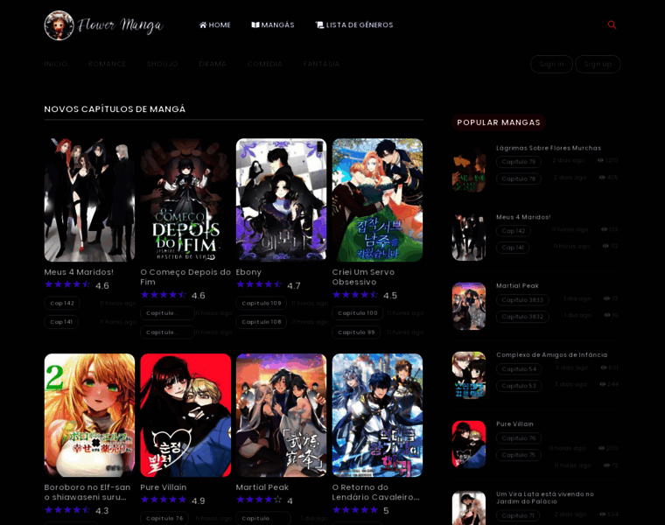Image resolution: width=665 pixels, height=525 pixels.
Task: Open Capítulo 100 of Criei Um Servo Obsessivo
Action: coord(358,312)
